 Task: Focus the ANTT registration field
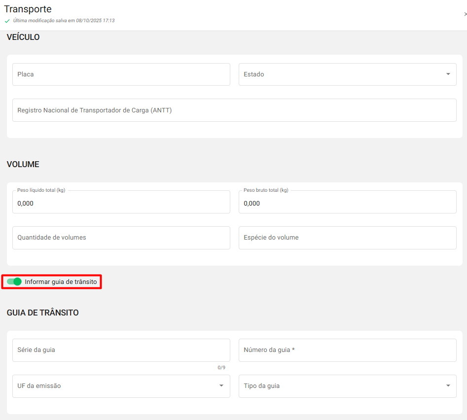[x=234, y=110]
